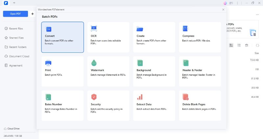Click the Delete Blank Pages card title
The height and width of the screenshot is (139, 263).
tap(194, 104)
